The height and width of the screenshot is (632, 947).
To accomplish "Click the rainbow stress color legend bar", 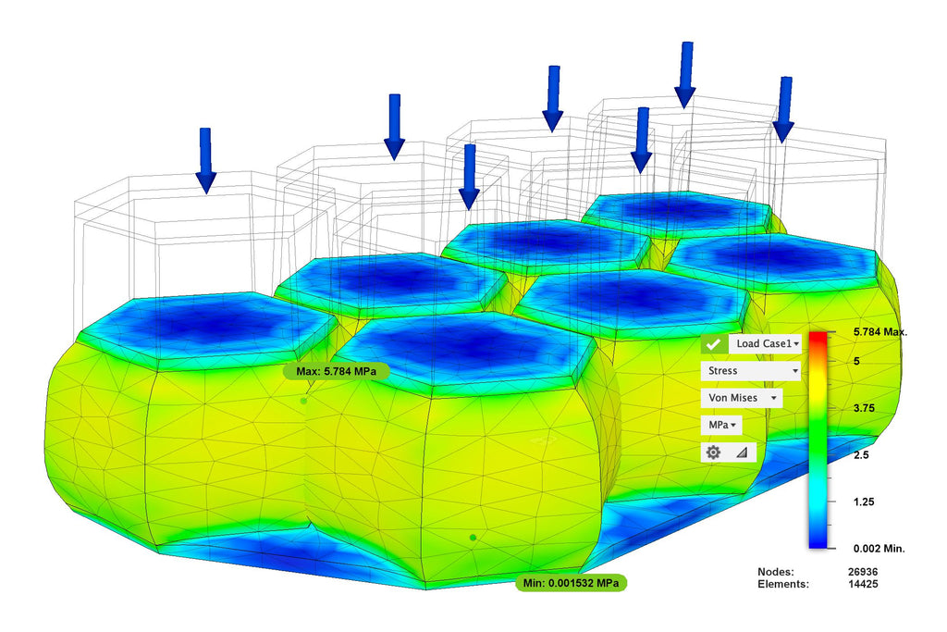I will point(818,440).
